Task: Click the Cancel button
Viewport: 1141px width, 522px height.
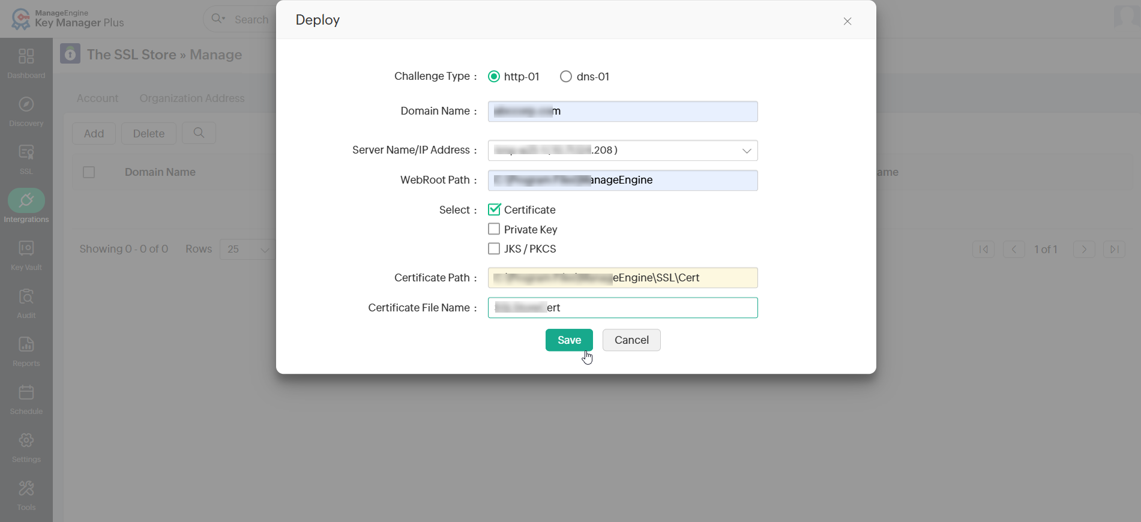Action: click(631, 340)
